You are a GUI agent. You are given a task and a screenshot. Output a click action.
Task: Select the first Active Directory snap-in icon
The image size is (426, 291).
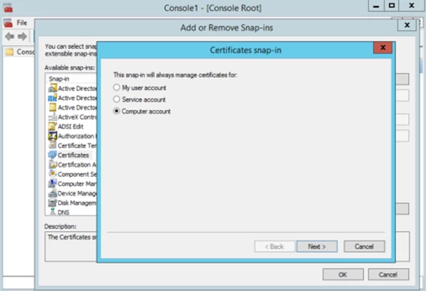tap(52, 89)
